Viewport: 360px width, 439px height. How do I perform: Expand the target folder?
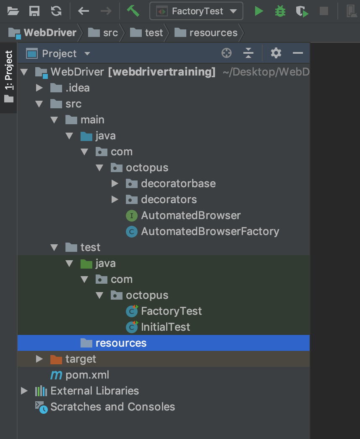[x=39, y=359]
